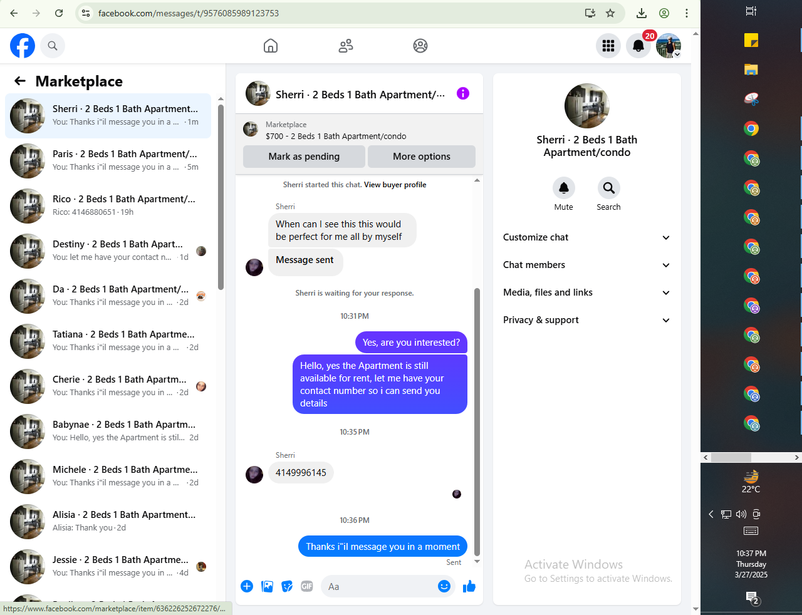The width and height of the screenshot is (802, 615).
Task: Click the taskbar volume icon
Action: [x=741, y=514]
